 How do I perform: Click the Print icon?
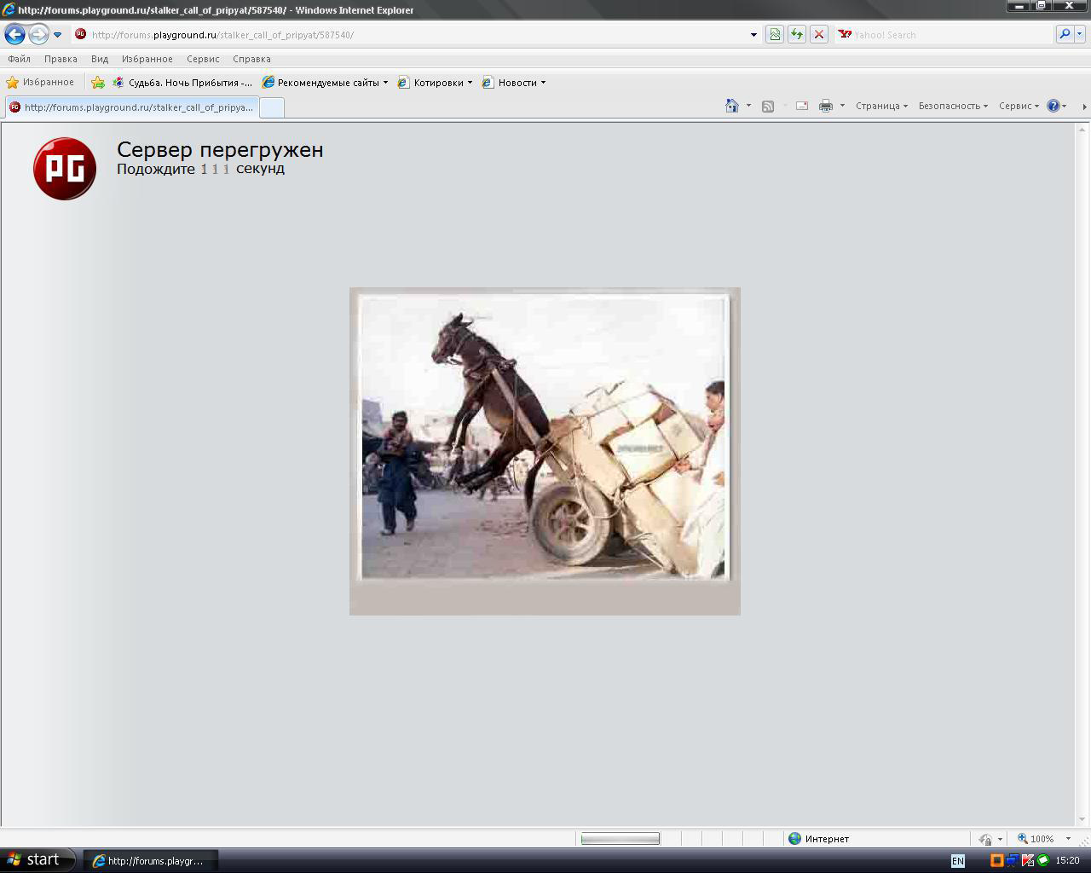[825, 106]
